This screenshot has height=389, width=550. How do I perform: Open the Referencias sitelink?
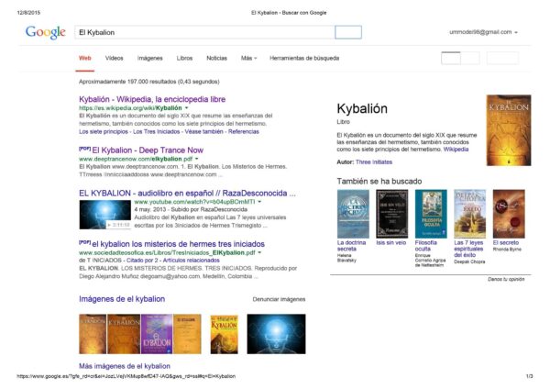click(x=244, y=132)
